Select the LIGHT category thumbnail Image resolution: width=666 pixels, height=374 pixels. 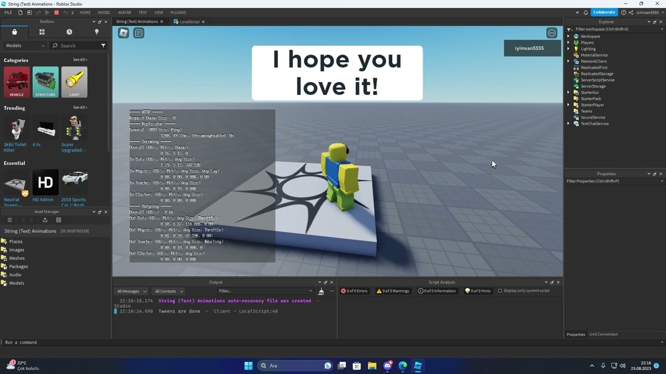coord(74,82)
